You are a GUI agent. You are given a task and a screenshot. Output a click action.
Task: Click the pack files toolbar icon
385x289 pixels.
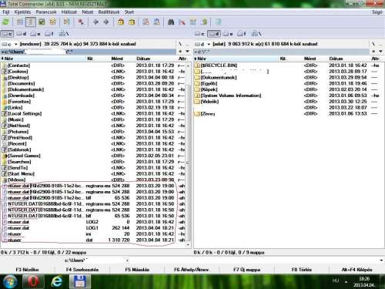click(121, 22)
